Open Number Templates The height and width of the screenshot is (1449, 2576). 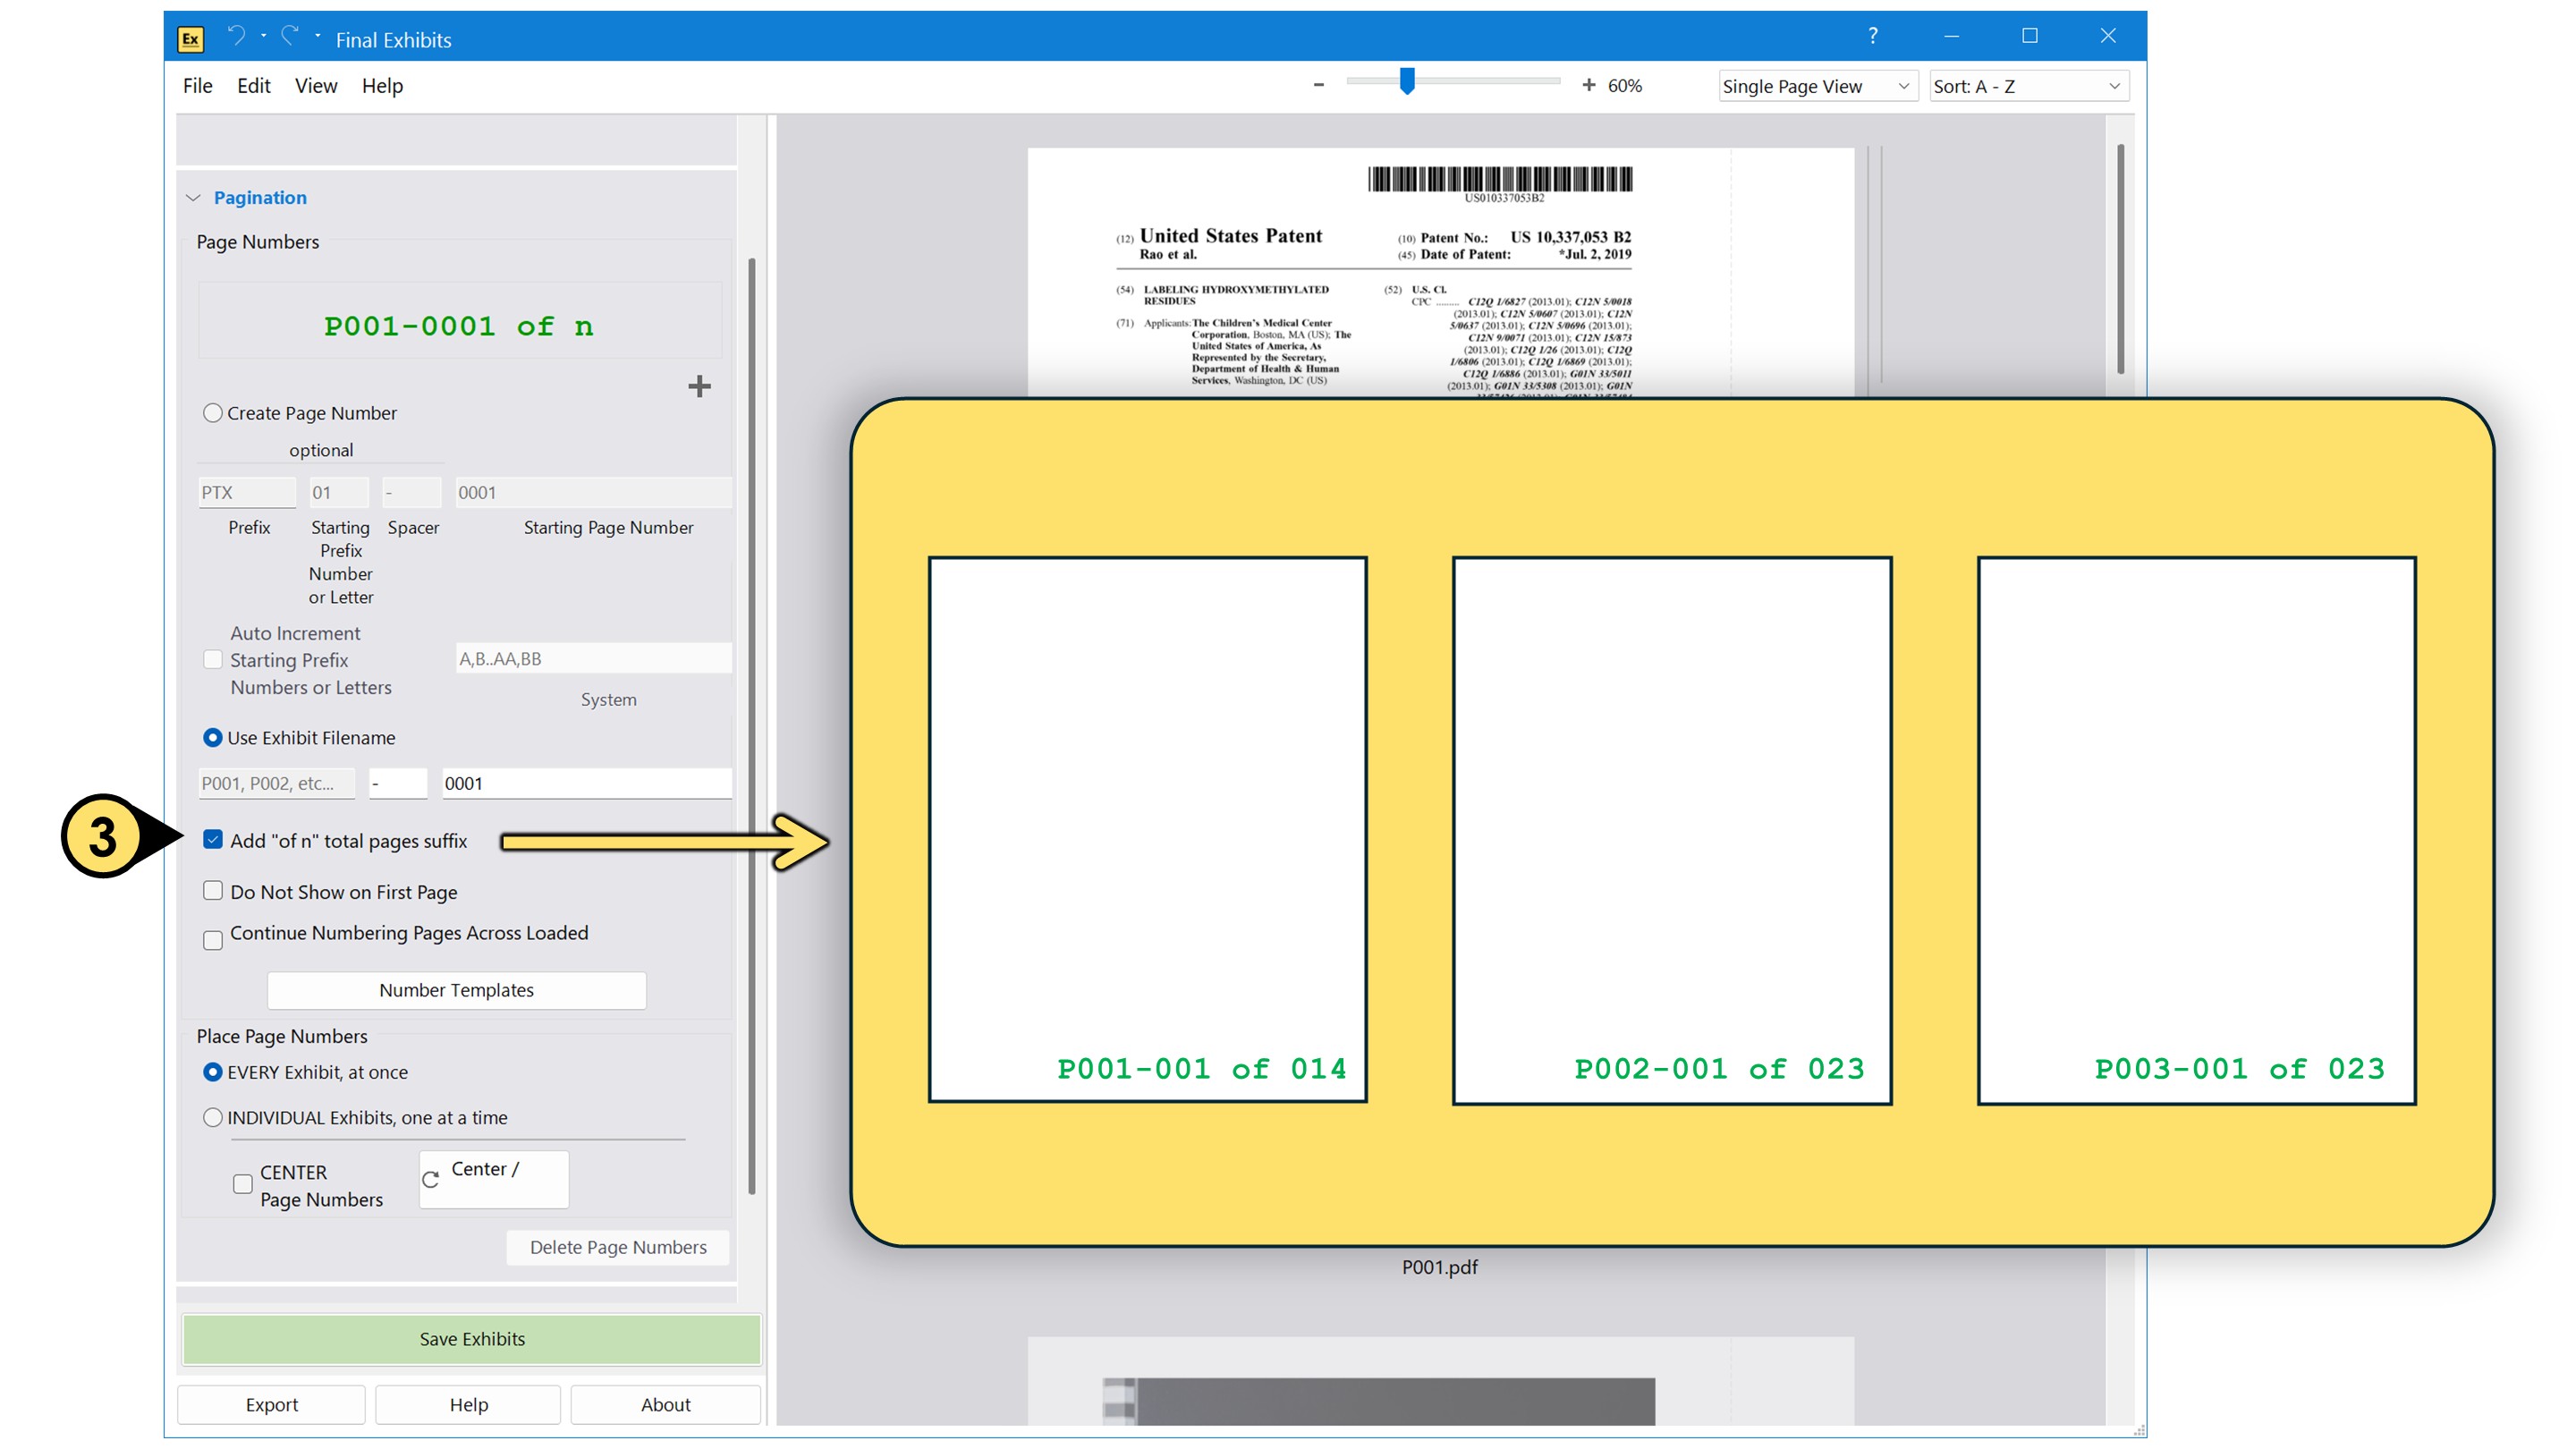click(x=456, y=990)
